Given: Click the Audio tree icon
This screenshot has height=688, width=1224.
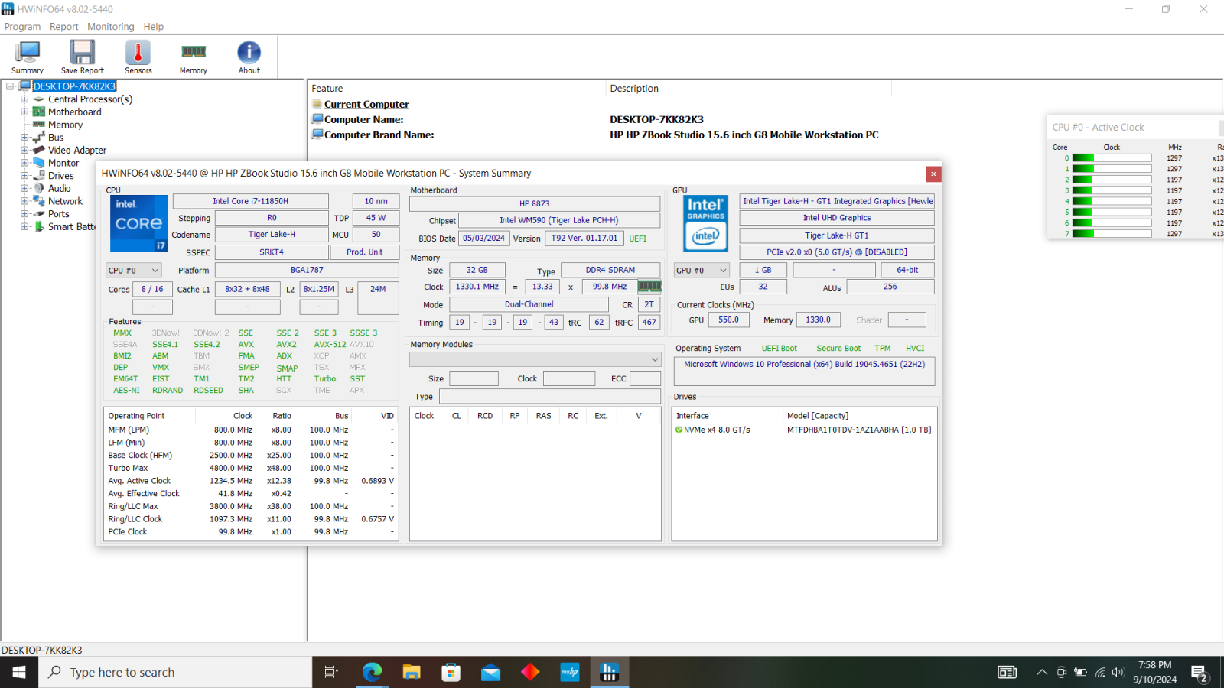Looking at the screenshot, I should click(39, 188).
